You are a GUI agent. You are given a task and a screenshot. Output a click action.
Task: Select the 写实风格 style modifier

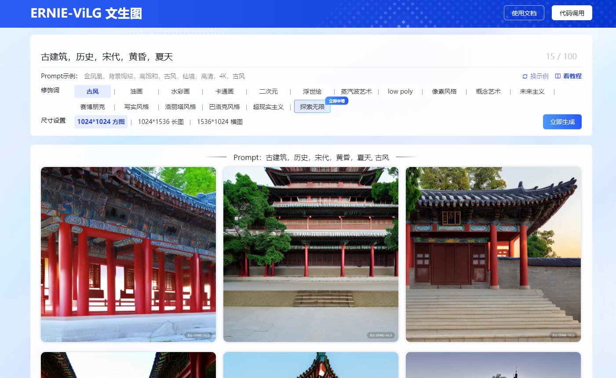tap(136, 107)
